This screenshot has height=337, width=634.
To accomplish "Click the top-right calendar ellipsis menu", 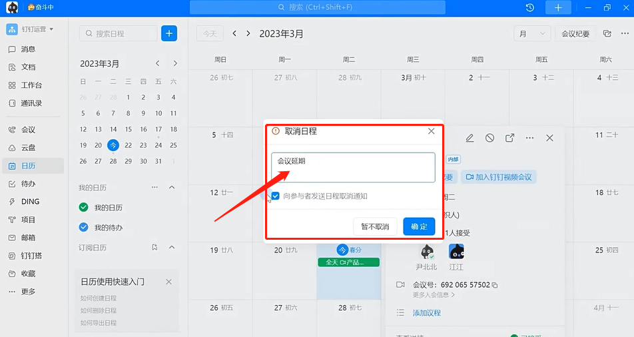I will (x=625, y=33).
